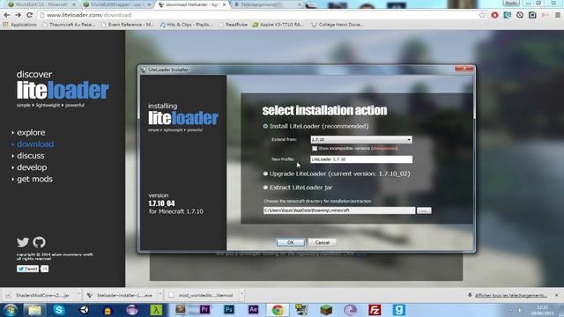Open develop in the site sidebar

(x=32, y=167)
